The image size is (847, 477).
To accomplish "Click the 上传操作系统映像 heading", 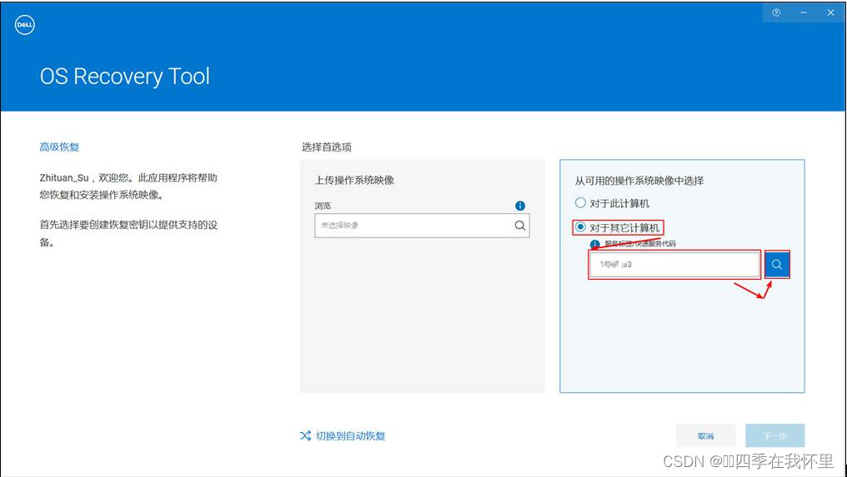I will click(x=354, y=180).
